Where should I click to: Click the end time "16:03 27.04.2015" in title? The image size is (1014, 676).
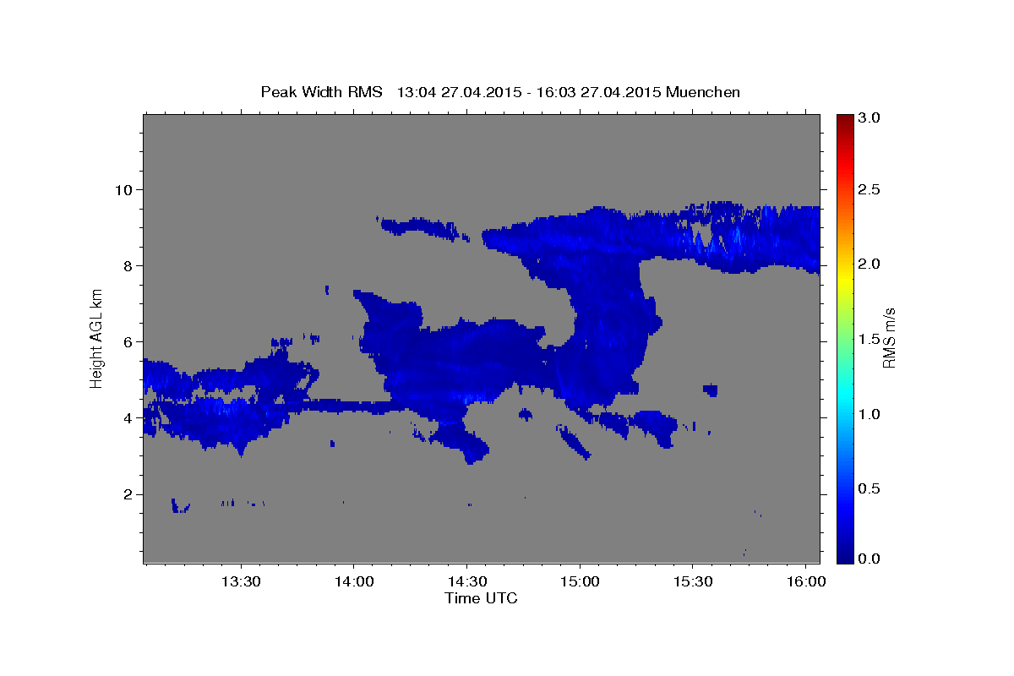coord(599,92)
